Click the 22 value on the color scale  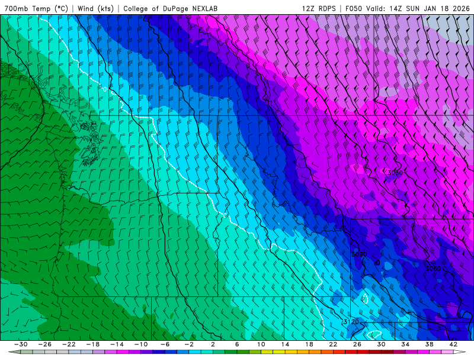point(333,344)
